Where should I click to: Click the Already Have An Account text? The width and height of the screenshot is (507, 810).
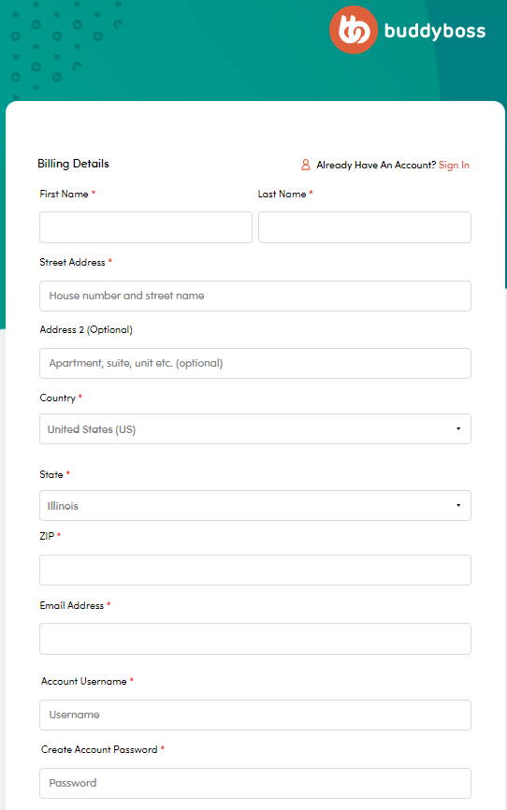pos(376,165)
